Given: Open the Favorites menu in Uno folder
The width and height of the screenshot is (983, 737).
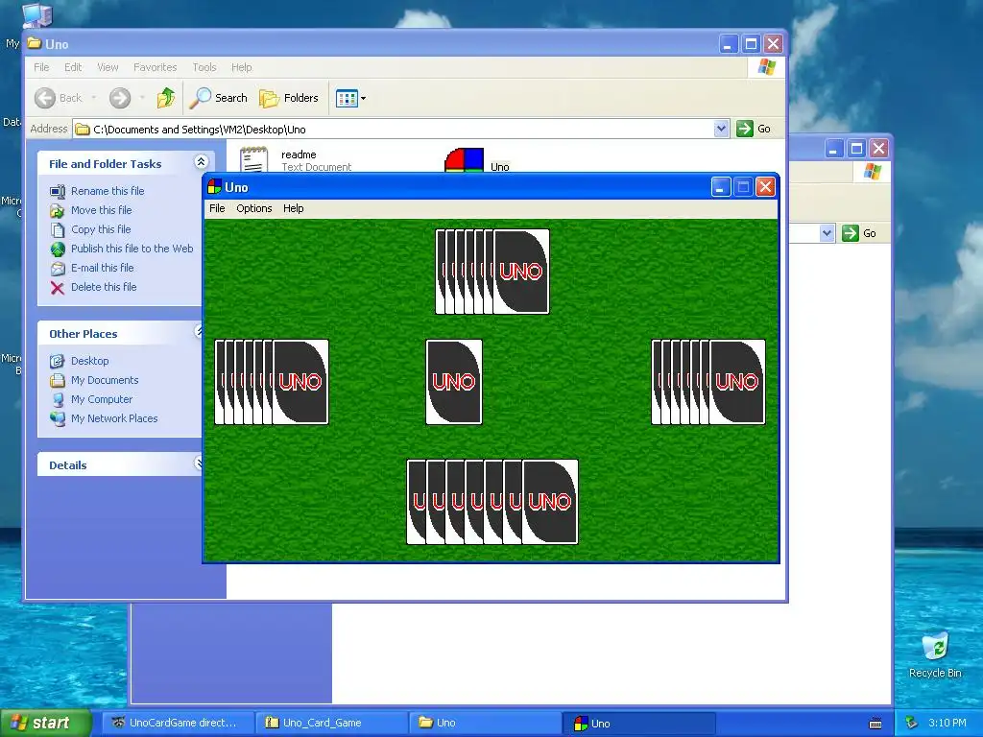Looking at the screenshot, I should (x=155, y=67).
